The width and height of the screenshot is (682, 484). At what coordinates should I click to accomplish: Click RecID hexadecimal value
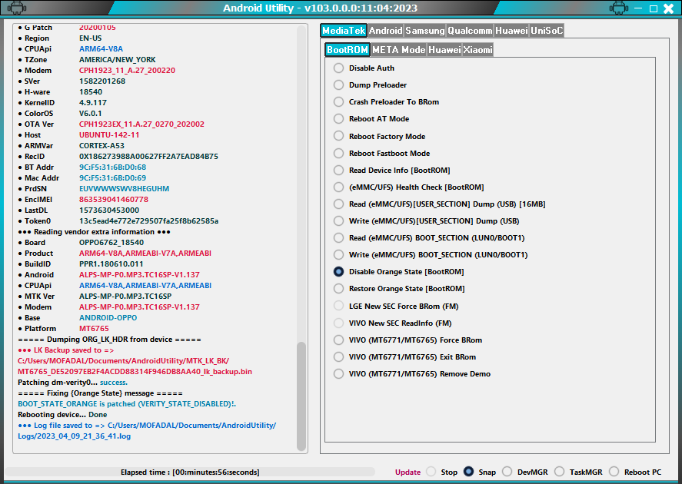pos(148,157)
